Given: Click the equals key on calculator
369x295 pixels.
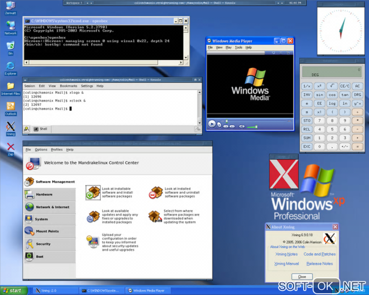Looking at the screenshot, I should [x=357, y=146].
